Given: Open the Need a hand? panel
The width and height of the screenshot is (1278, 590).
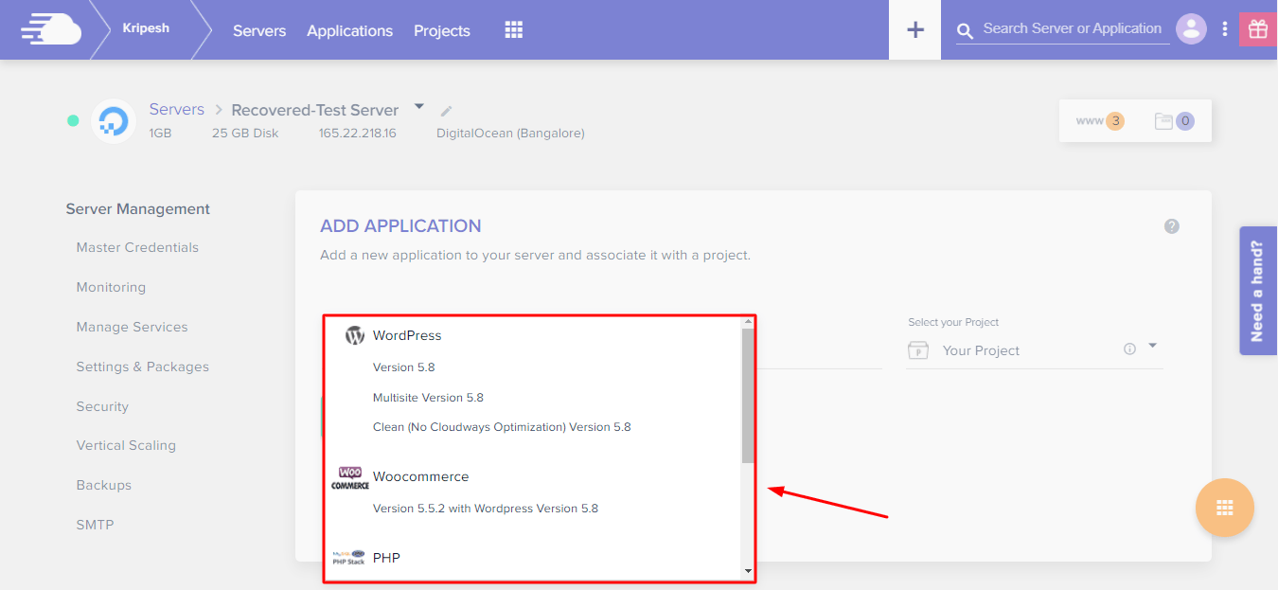Looking at the screenshot, I should [1257, 291].
